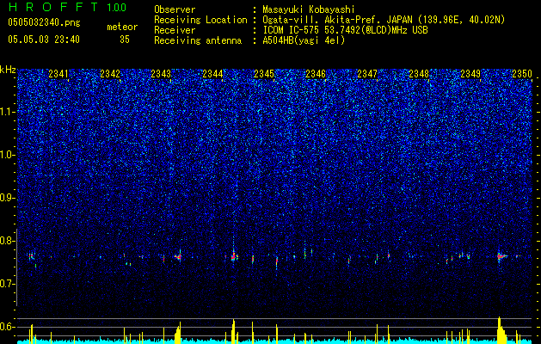The height and width of the screenshot is (344, 541).
Task: Click the bright meteor echo just after 2344
Action: (234, 256)
